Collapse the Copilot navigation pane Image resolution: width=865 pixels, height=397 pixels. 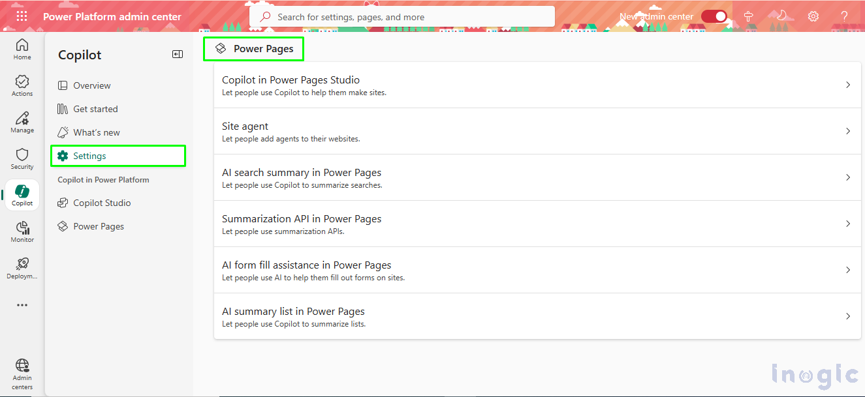pyautogui.click(x=178, y=54)
